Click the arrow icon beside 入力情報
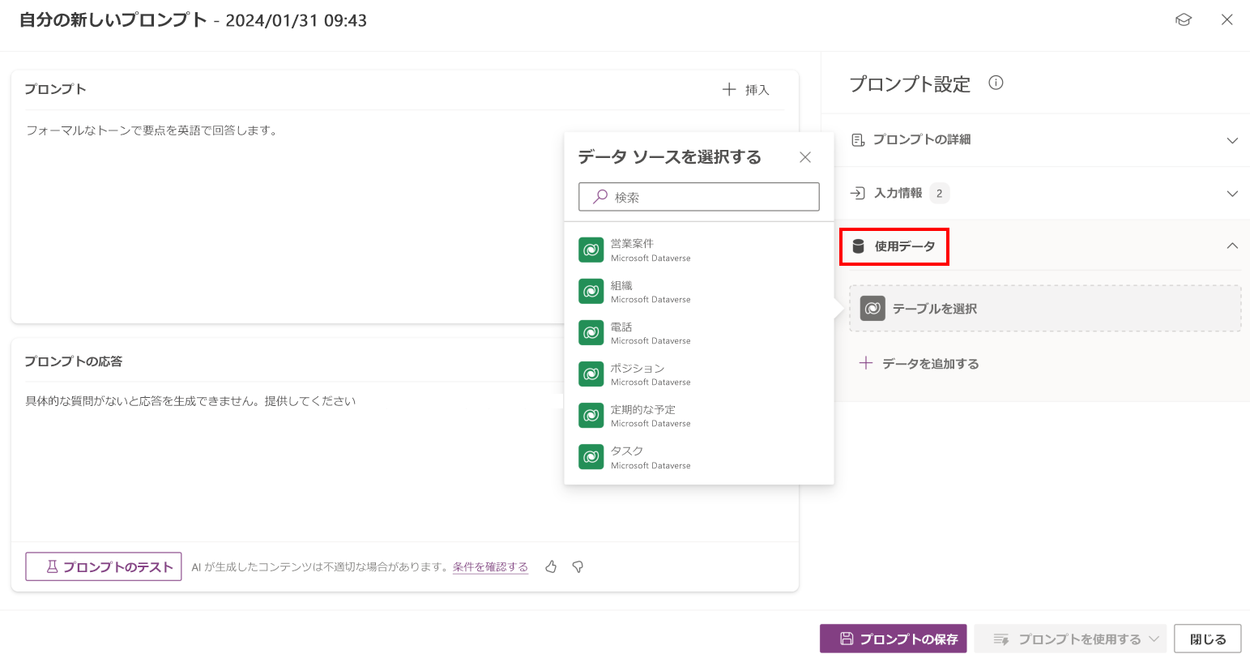Screen dimensions: 1250x658 [x=858, y=193]
